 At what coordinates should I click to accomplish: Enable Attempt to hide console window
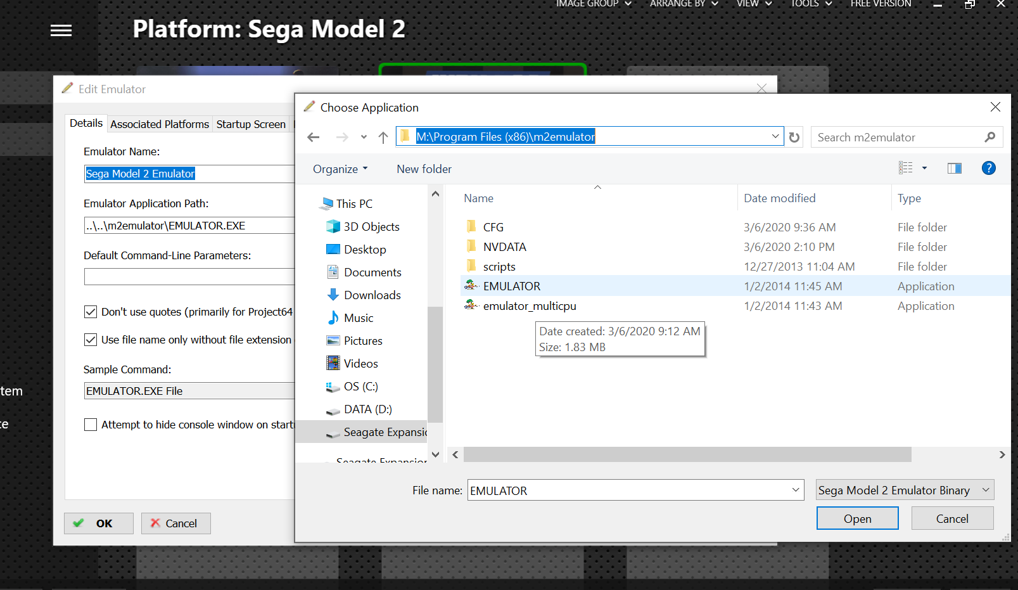pyautogui.click(x=91, y=425)
